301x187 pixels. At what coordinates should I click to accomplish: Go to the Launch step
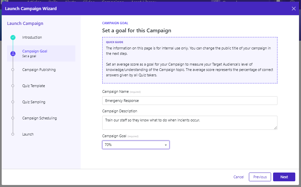coord(28,134)
